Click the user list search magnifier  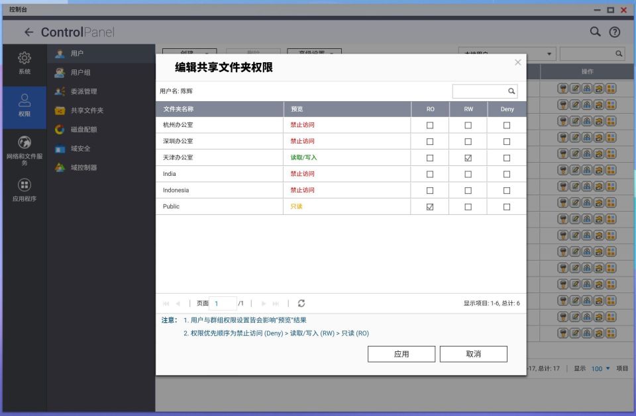tap(619, 54)
